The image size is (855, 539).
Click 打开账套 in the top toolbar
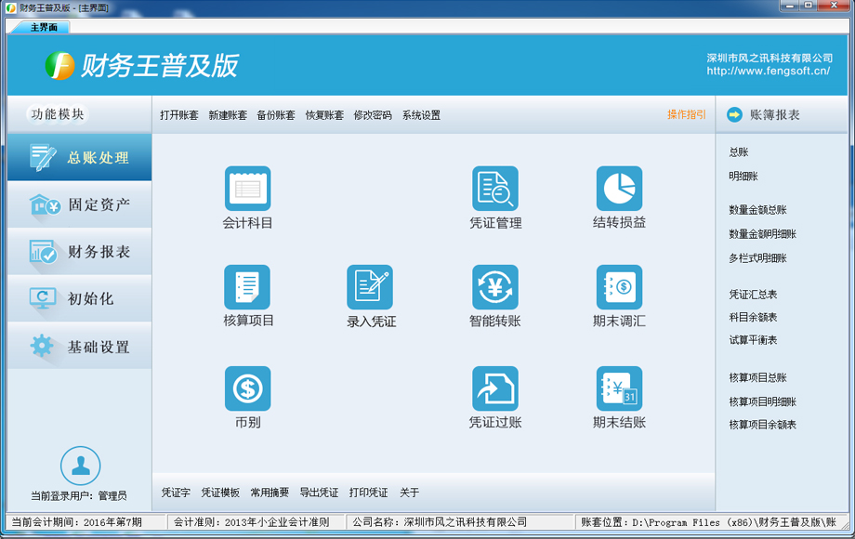pos(178,115)
